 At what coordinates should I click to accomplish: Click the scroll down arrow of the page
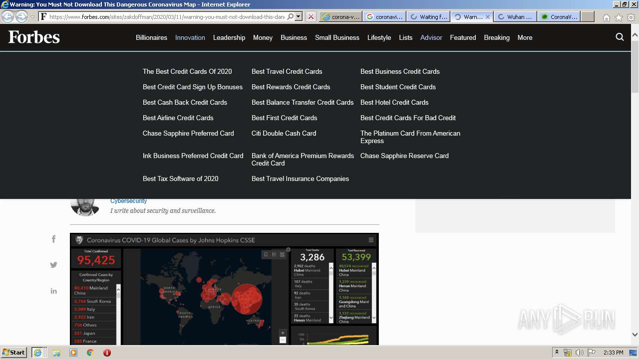point(635,335)
